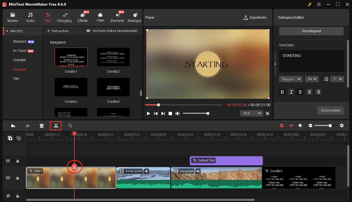The width and height of the screenshot is (352, 202).
Task: Select the Crop tool in the timeline toolbar
Action: pyautogui.click(x=70, y=125)
